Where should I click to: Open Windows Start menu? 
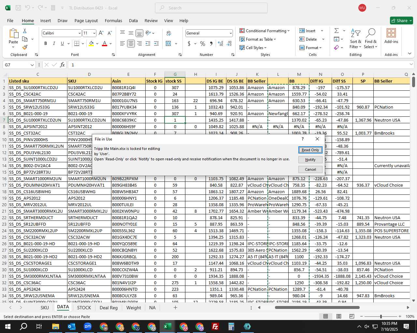coord(7,326)
